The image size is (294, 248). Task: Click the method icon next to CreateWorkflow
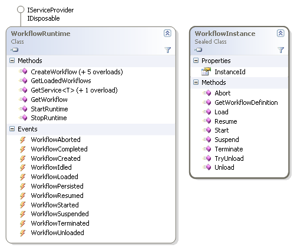tap(23, 71)
